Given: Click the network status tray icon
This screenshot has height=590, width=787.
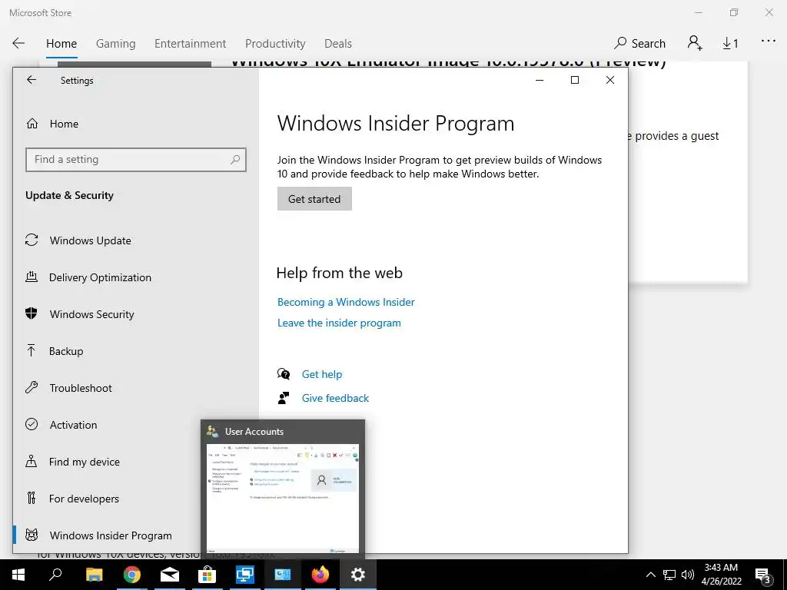Looking at the screenshot, I should click(669, 575).
